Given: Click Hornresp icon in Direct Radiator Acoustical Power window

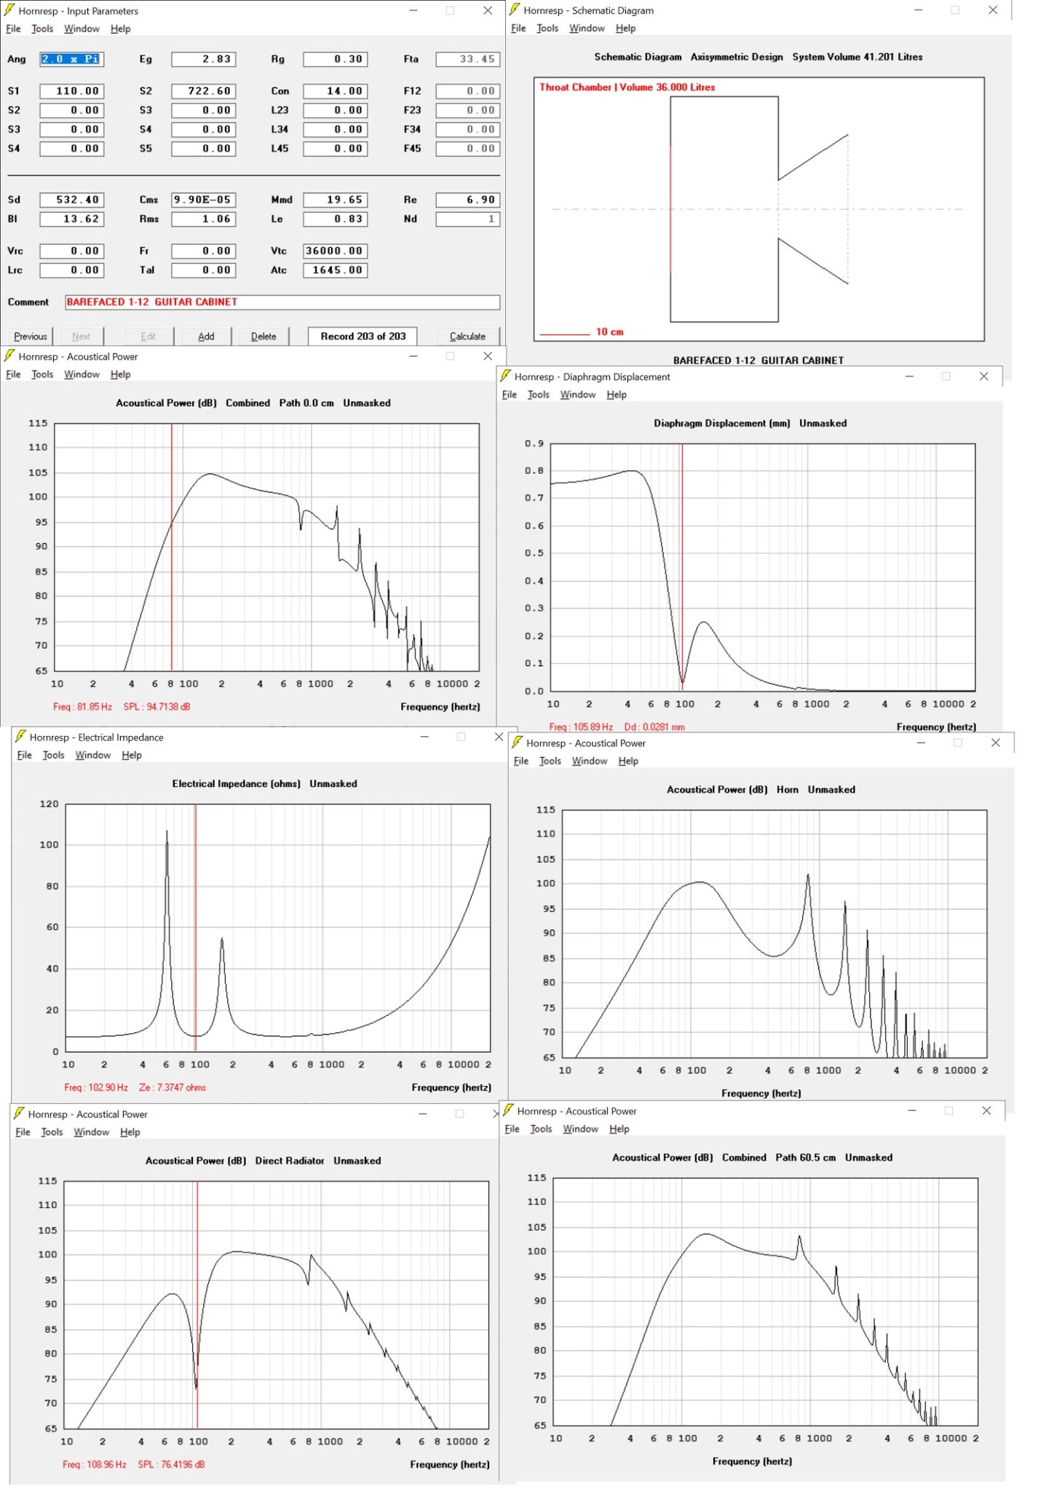Looking at the screenshot, I should 19,1113.
